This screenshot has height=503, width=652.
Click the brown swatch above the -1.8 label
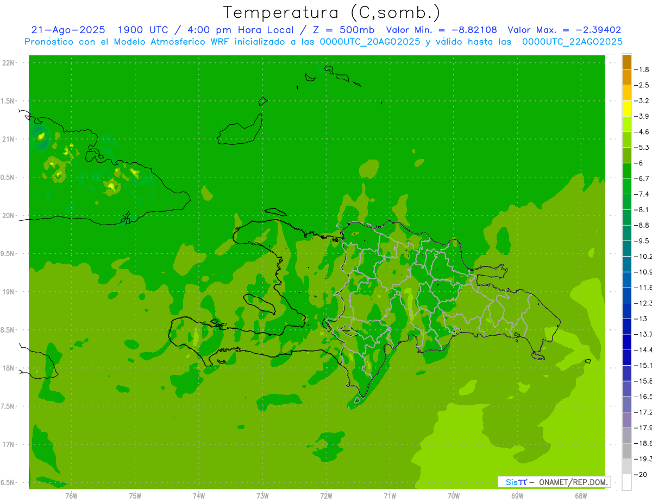[626, 62]
